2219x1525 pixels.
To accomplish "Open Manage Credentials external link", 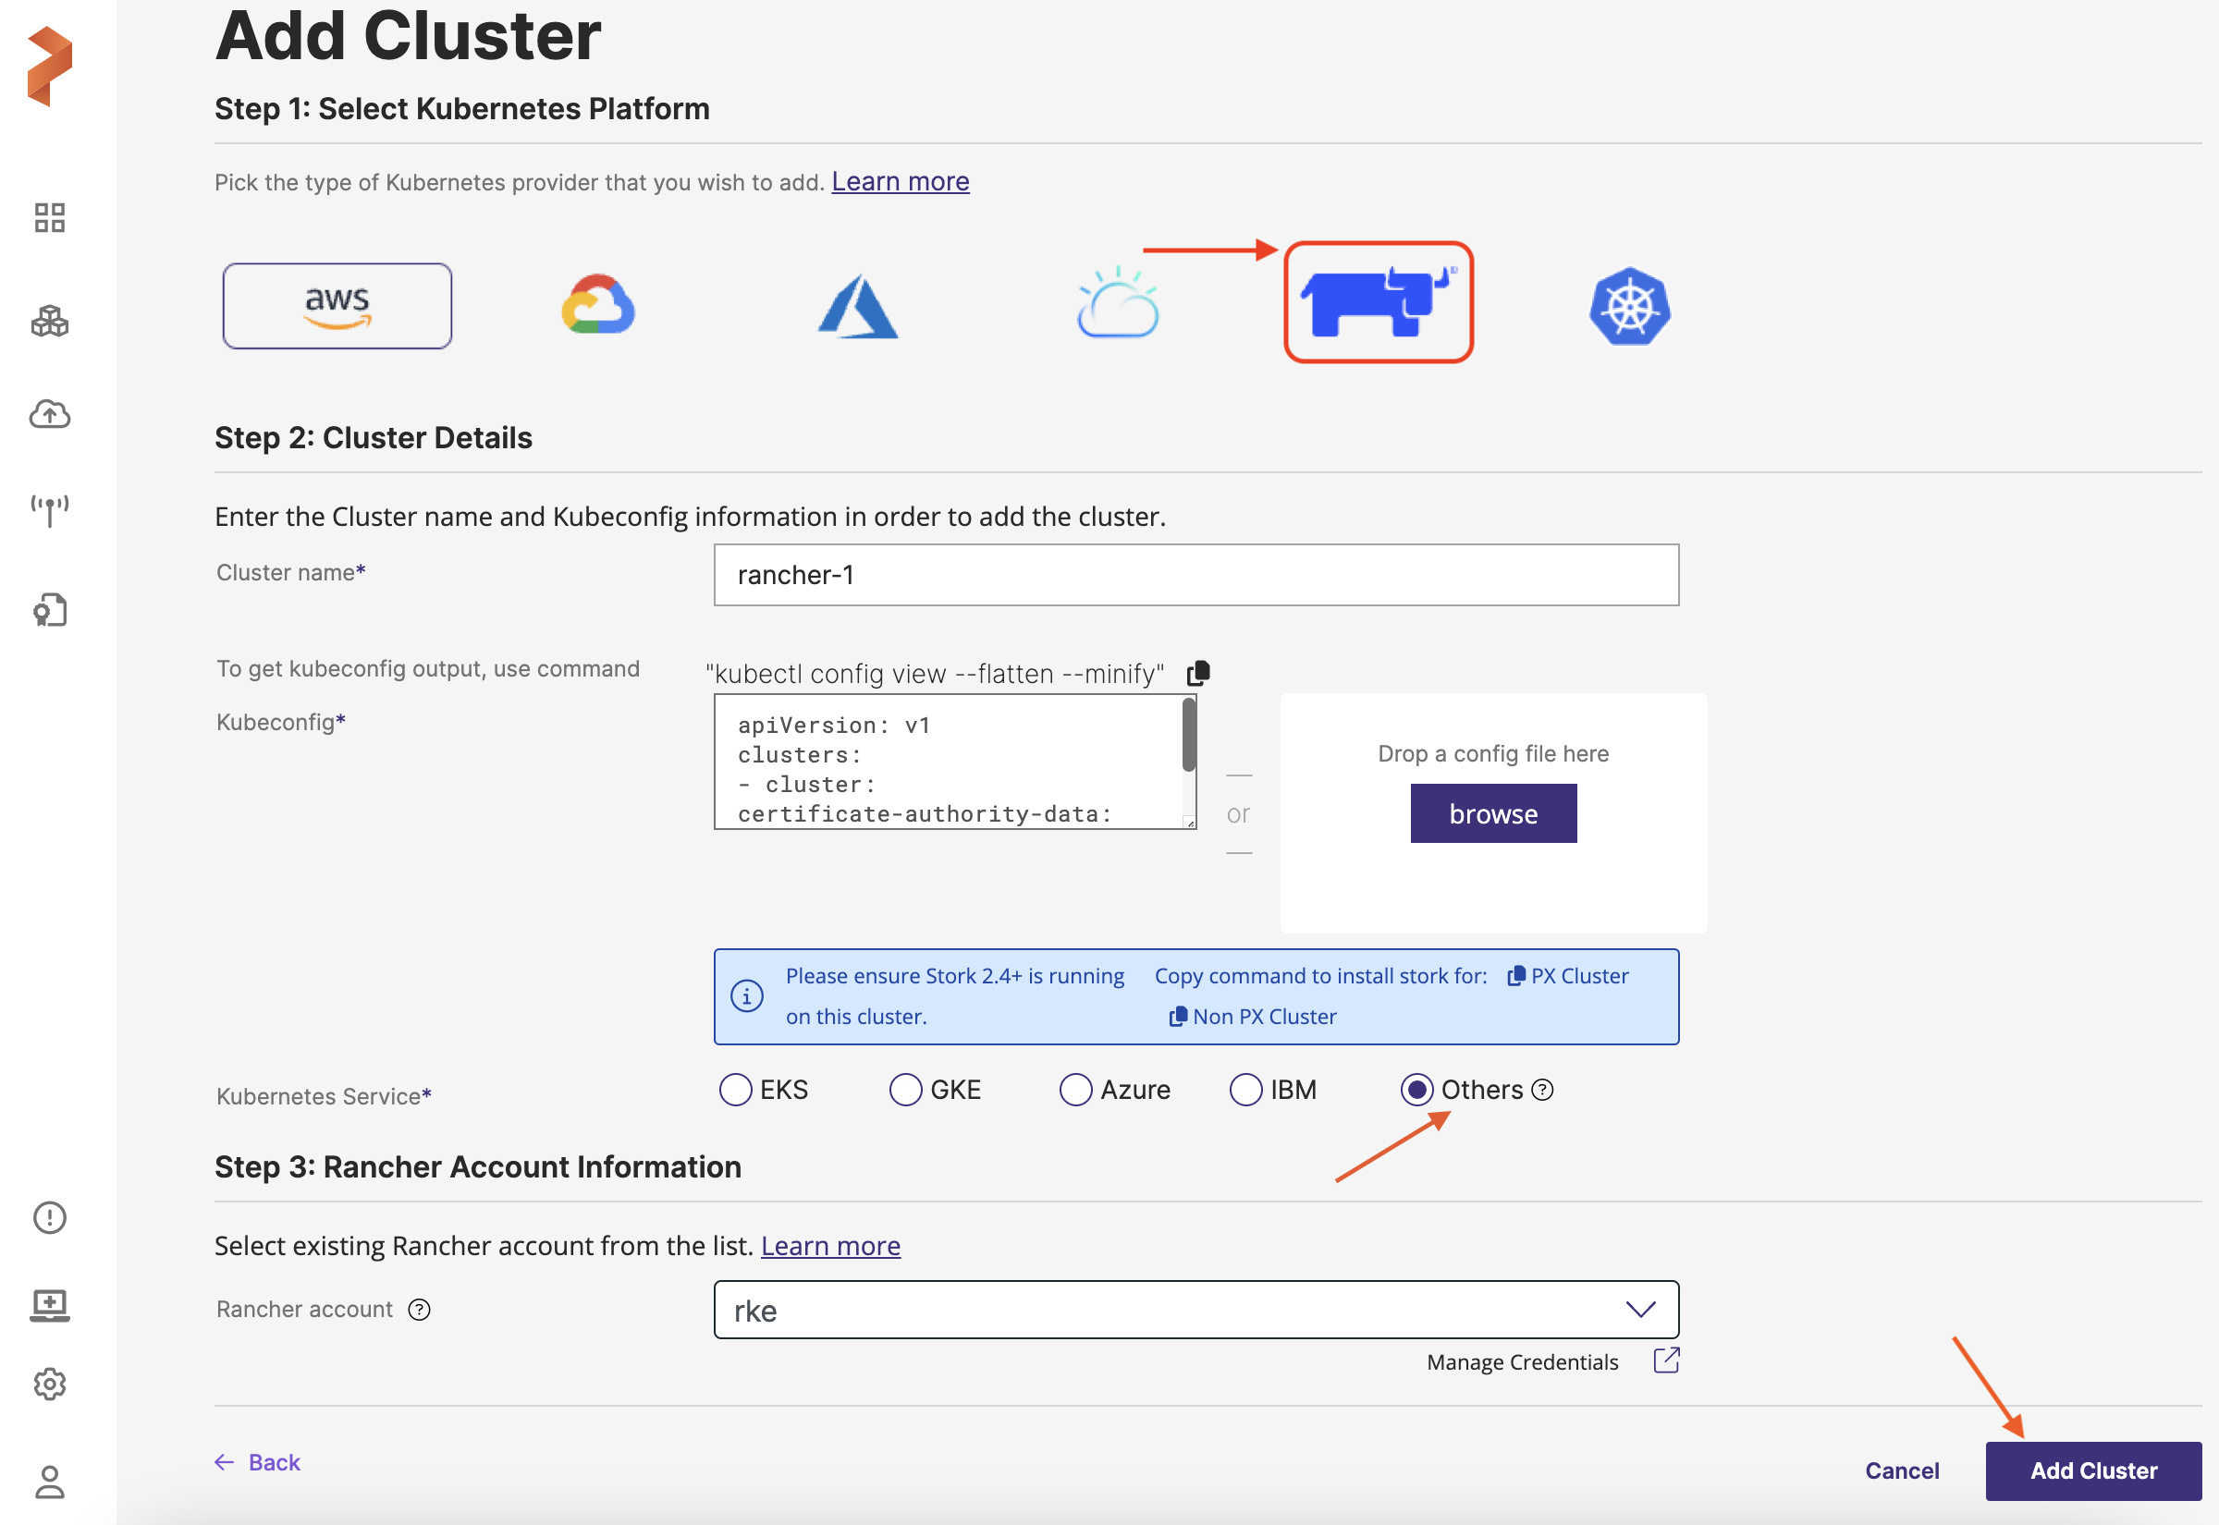I will tap(1666, 1360).
